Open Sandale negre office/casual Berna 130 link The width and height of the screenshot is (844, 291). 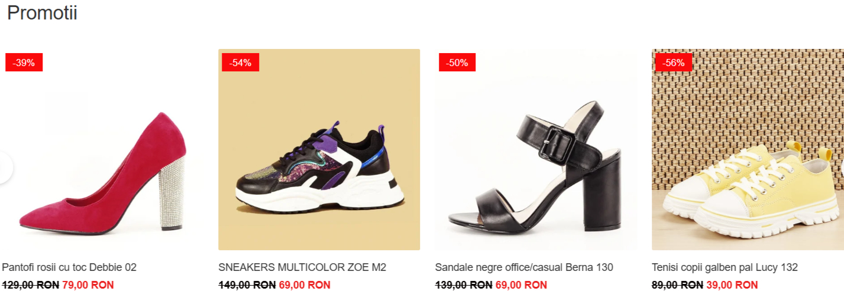click(x=524, y=267)
